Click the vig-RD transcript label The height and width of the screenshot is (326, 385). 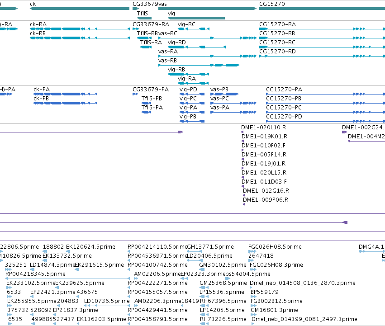[176, 43]
